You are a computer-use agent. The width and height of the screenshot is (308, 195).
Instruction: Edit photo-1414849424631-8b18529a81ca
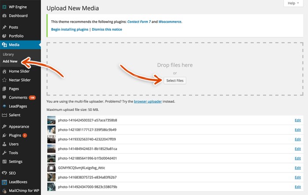point(297,149)
